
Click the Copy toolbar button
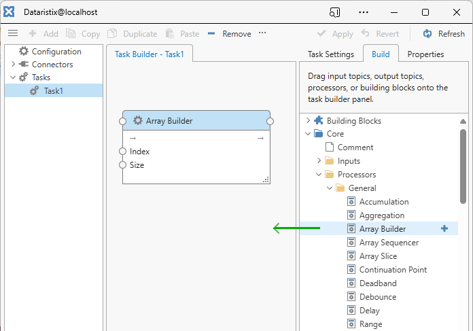(83, 33)
